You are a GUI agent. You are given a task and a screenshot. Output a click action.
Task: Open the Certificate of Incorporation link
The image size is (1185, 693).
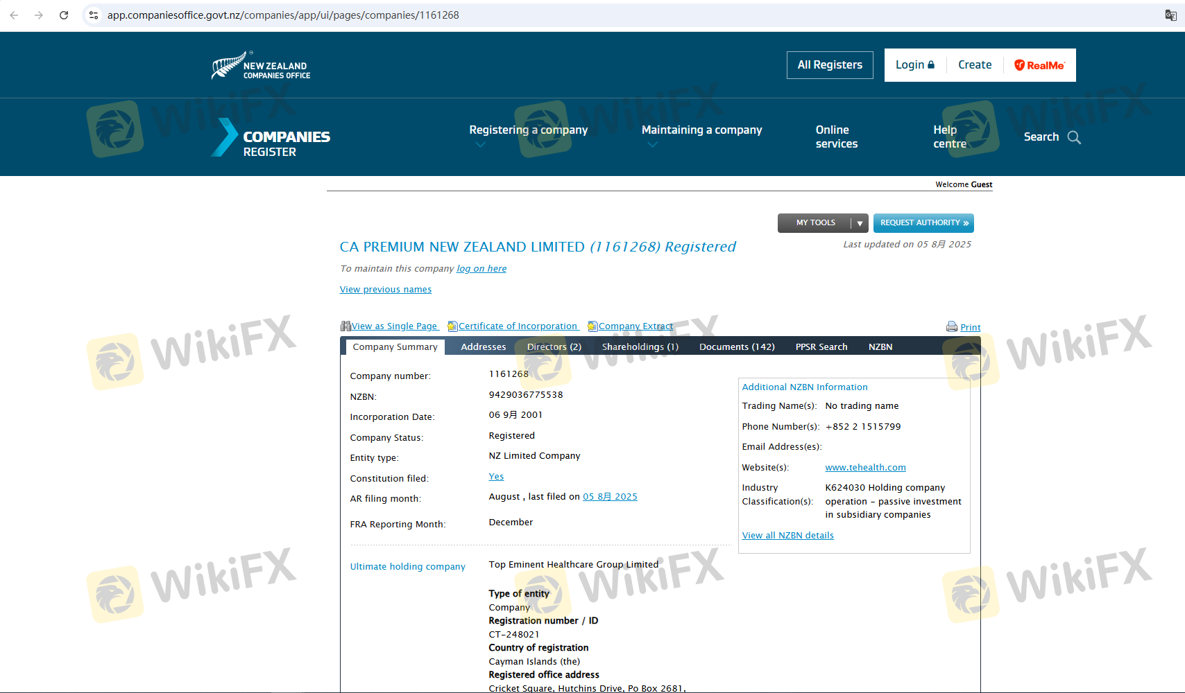click(518, 326)
